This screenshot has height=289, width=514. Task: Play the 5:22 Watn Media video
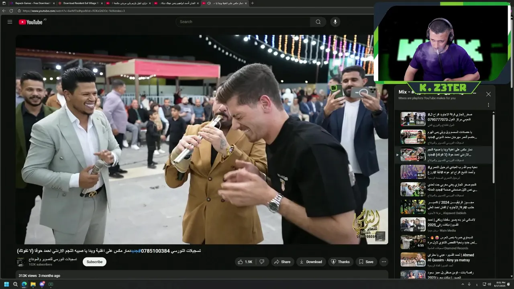click(x=413, y=225)
